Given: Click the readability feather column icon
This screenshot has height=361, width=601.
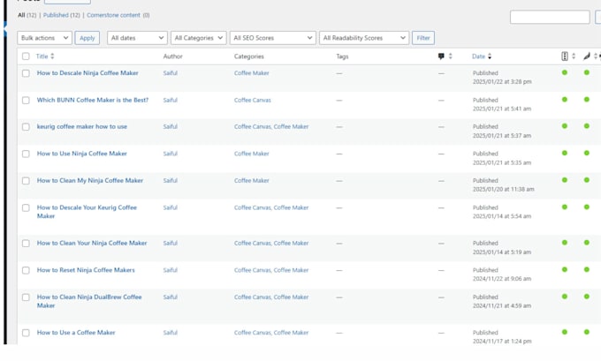Looking at the screenshot, I should [x=587, y=56].
